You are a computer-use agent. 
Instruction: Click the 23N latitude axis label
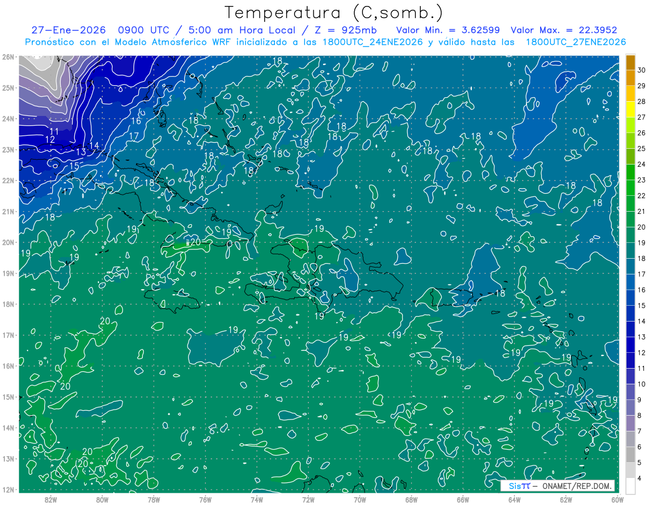pos(8,149)
